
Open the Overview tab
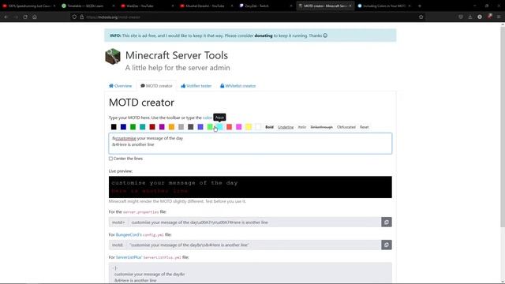[120, 86]
